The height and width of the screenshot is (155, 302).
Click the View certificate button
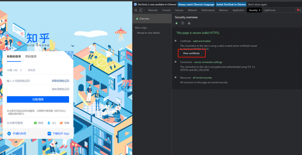[191, 53]
